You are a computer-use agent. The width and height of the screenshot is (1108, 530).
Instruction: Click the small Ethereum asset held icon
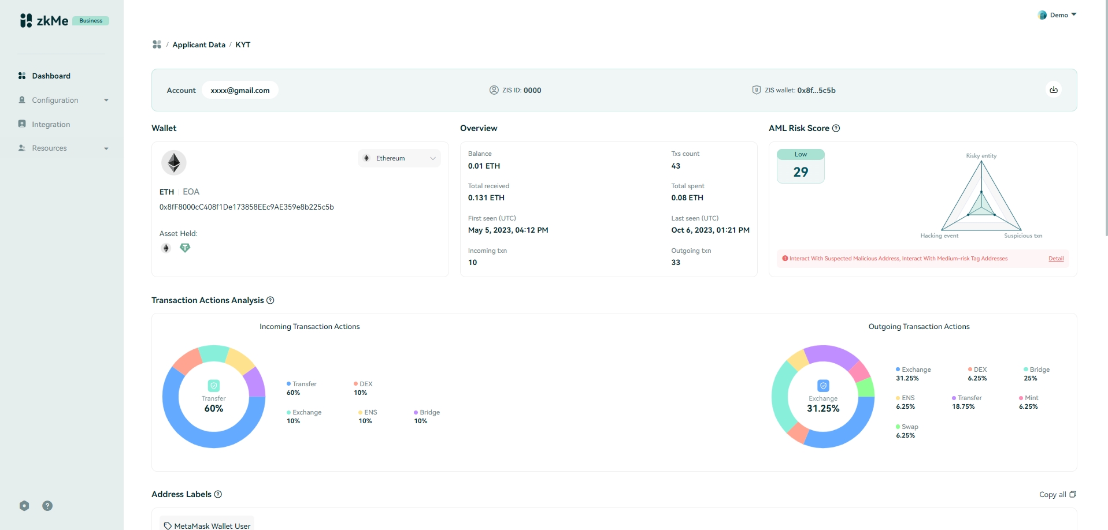click(x=166, y=248)
